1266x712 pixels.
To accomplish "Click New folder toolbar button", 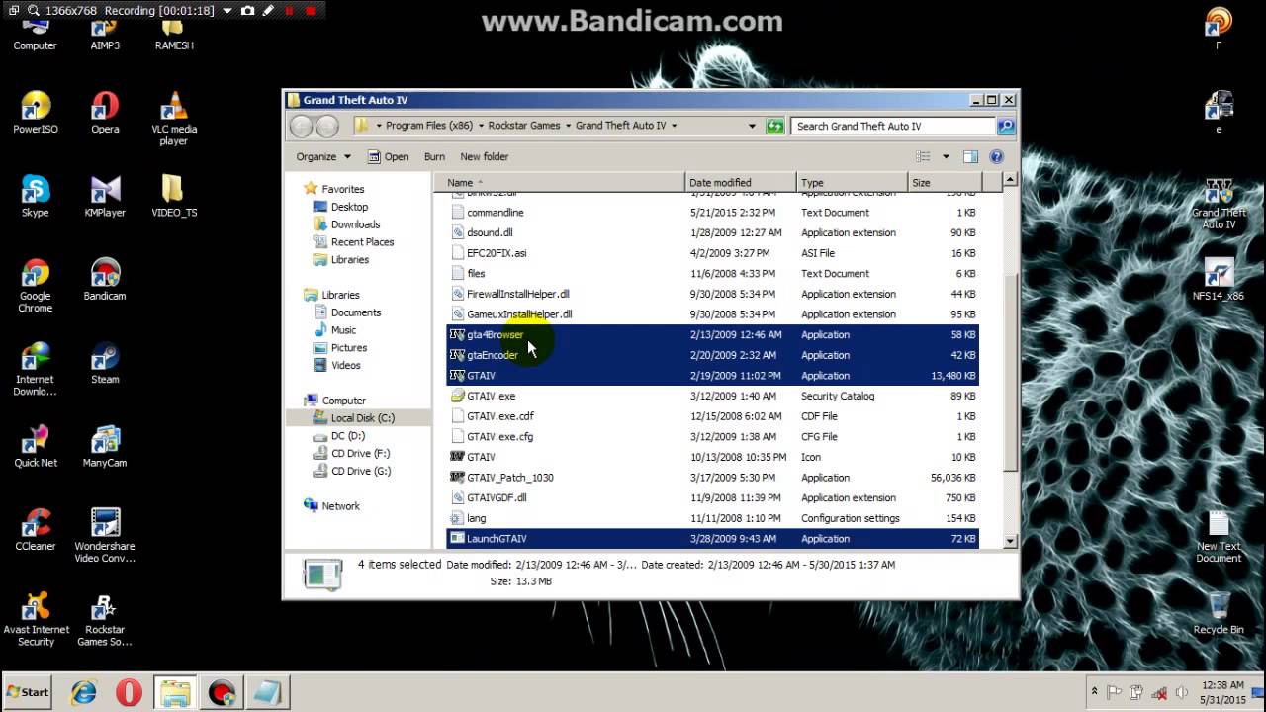I will point(484,156).
